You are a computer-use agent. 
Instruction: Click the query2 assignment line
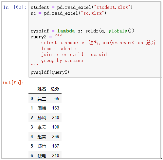point(46,37)
